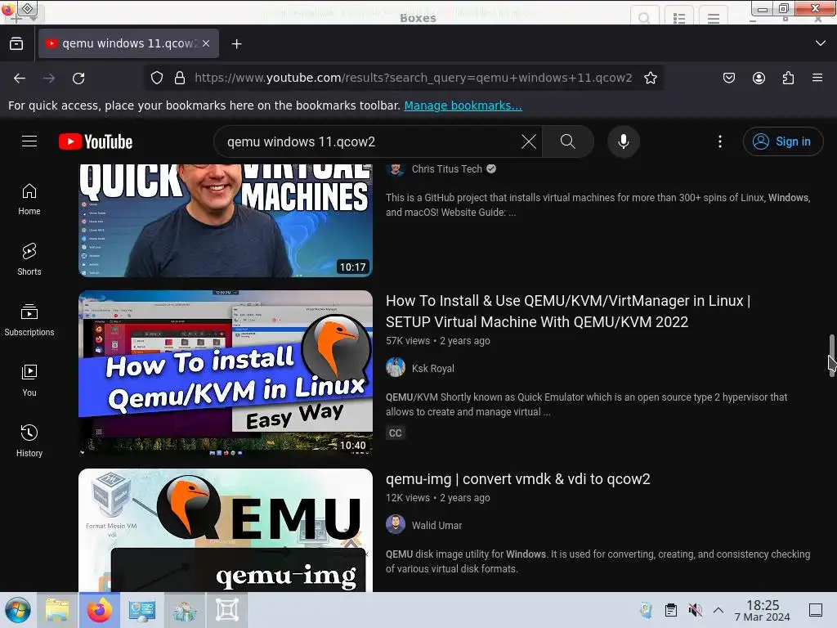Play the Qemu/KVM in Linux thumbnail
This screenshot has width=837, height=628.
[x=226, y=373]
